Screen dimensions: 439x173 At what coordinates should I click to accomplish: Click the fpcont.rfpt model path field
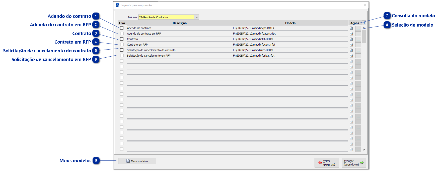tap(290, 45)
